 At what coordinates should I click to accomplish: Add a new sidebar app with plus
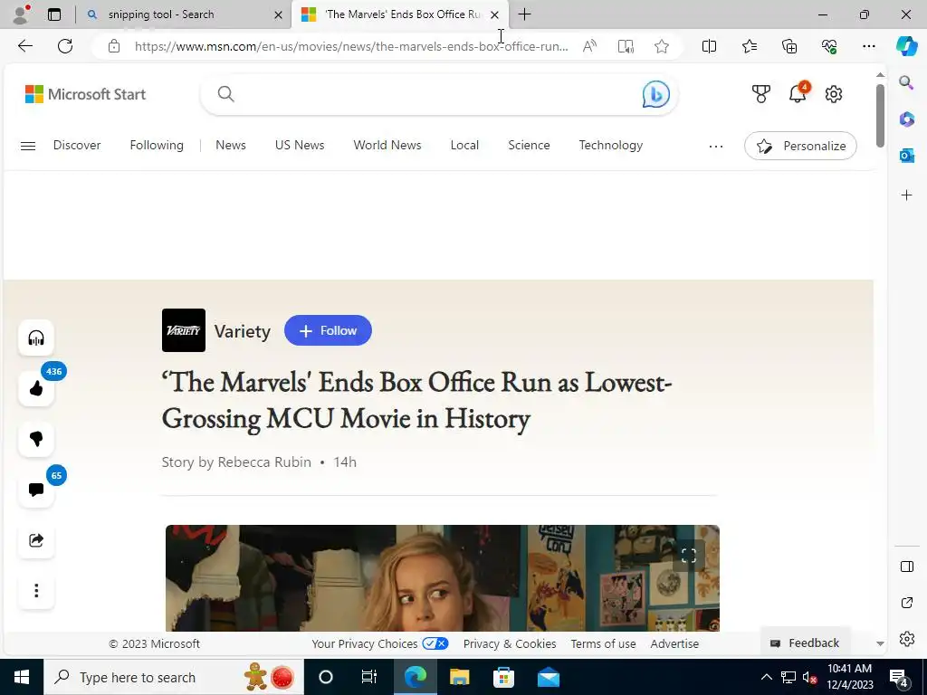point(906,195)
